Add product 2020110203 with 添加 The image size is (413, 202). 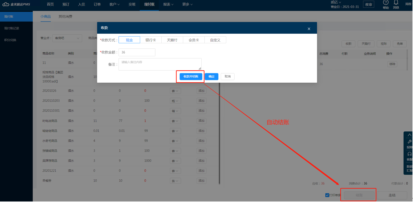point(201,101)
